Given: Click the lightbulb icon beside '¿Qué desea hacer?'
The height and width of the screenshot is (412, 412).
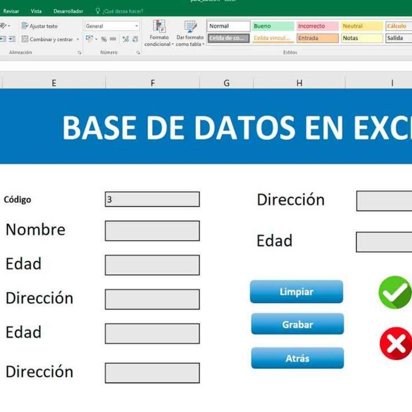Looking at the screenshot, I should click(98, 11).
